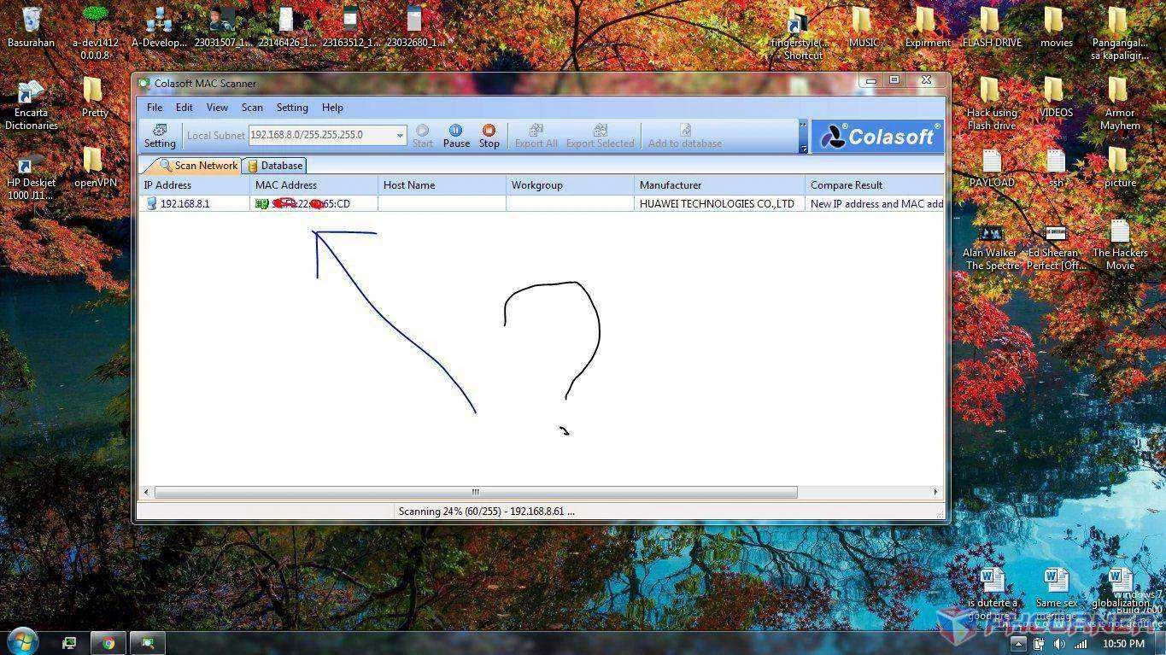The image size is (1166, 655).
Task: Click the grayed Start scan button
Action: pyautogui.click(x=422, y=136)
